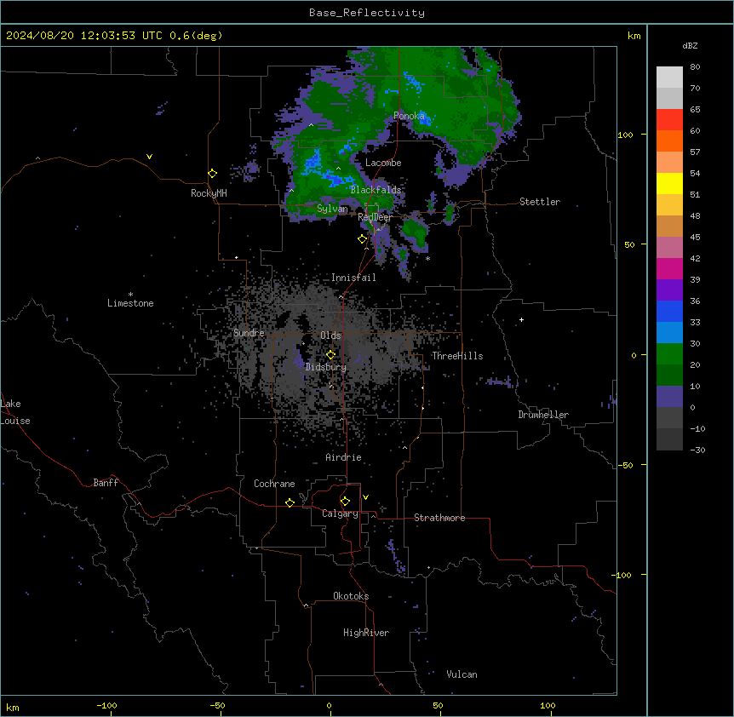Pick the red 65-60 dBZ legend swatch
Viewport: 734px width, 717px height.
[669, 120]
